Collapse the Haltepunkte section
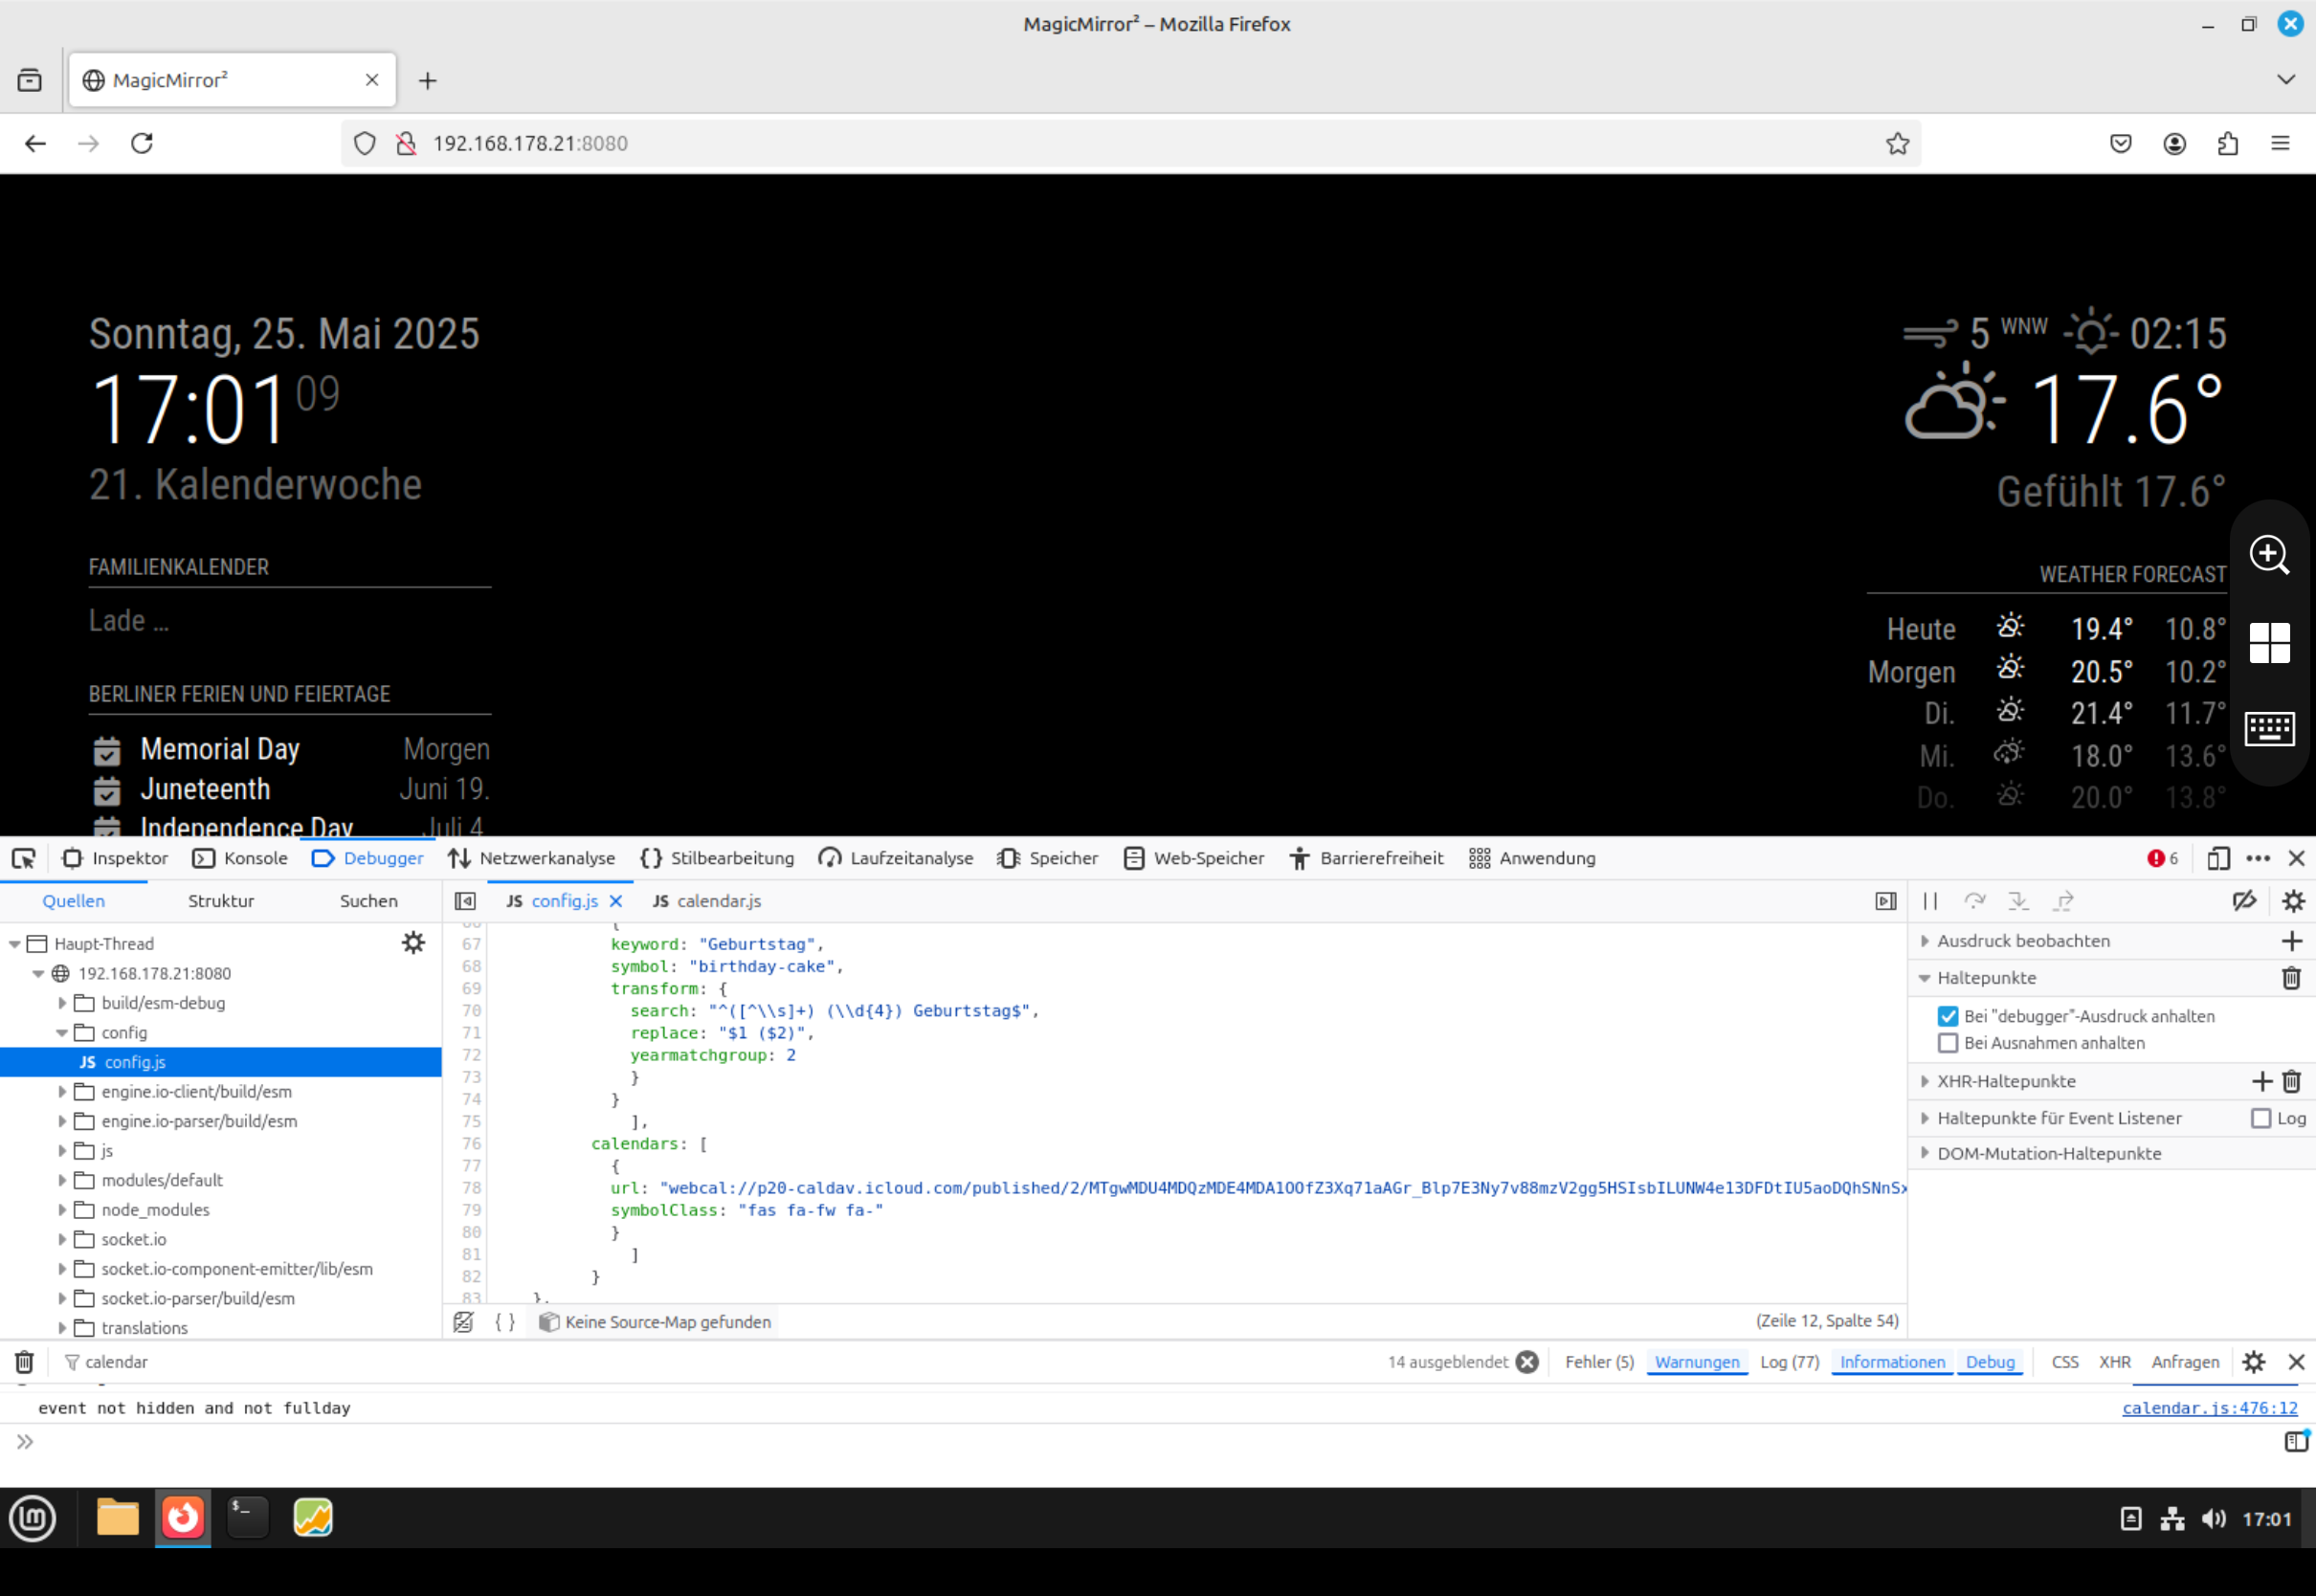Viewport: 2316px width, 1596px height. click(x=1924, y=978)
